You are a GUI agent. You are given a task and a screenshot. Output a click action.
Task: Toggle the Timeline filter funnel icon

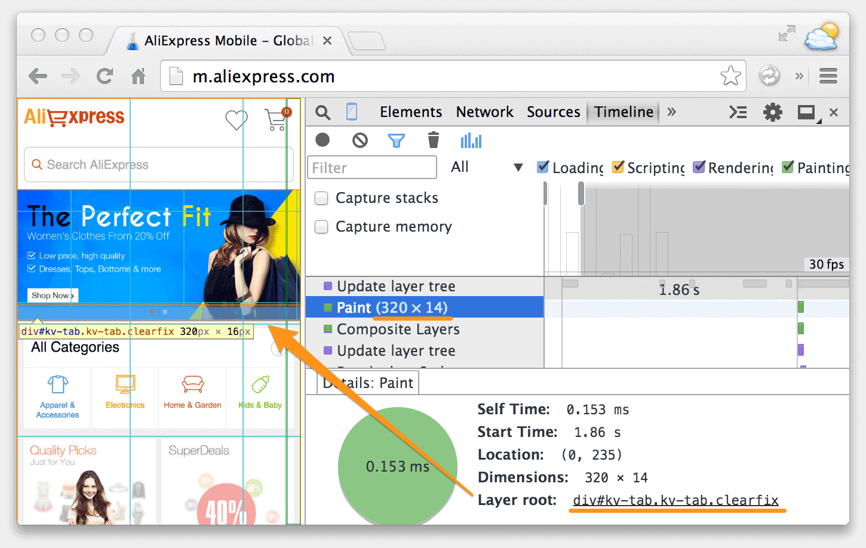point(397,140)
